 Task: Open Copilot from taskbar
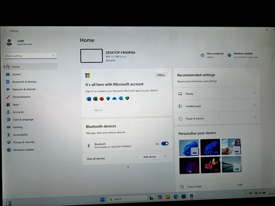coord(160,197)
